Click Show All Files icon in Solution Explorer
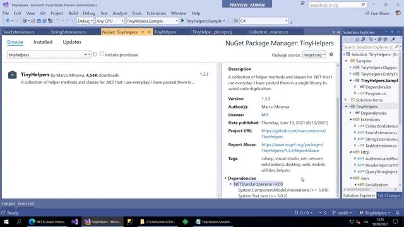This screenshot has width=404, height=227. (x=386, y=39)
